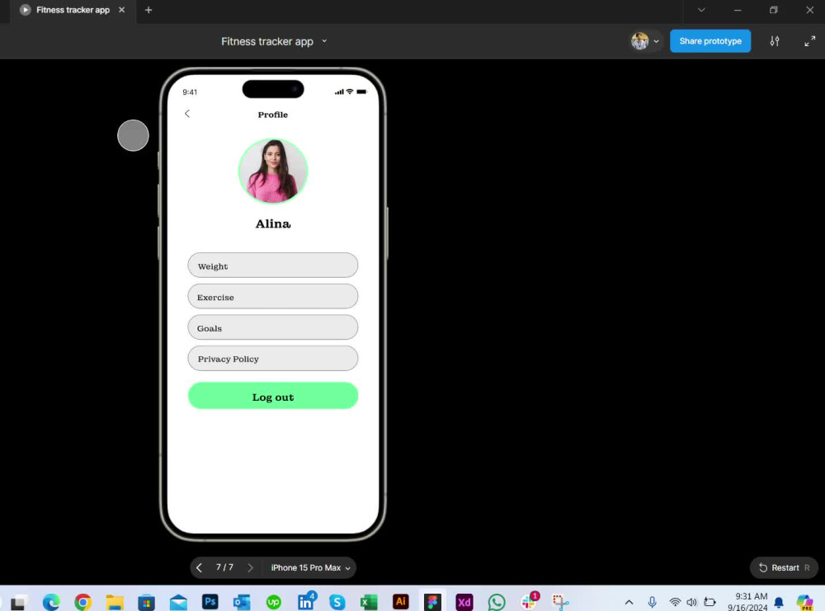The image size is (825, 611).
Task: Click Alina's profile photo
Action: tap(273, 171)
